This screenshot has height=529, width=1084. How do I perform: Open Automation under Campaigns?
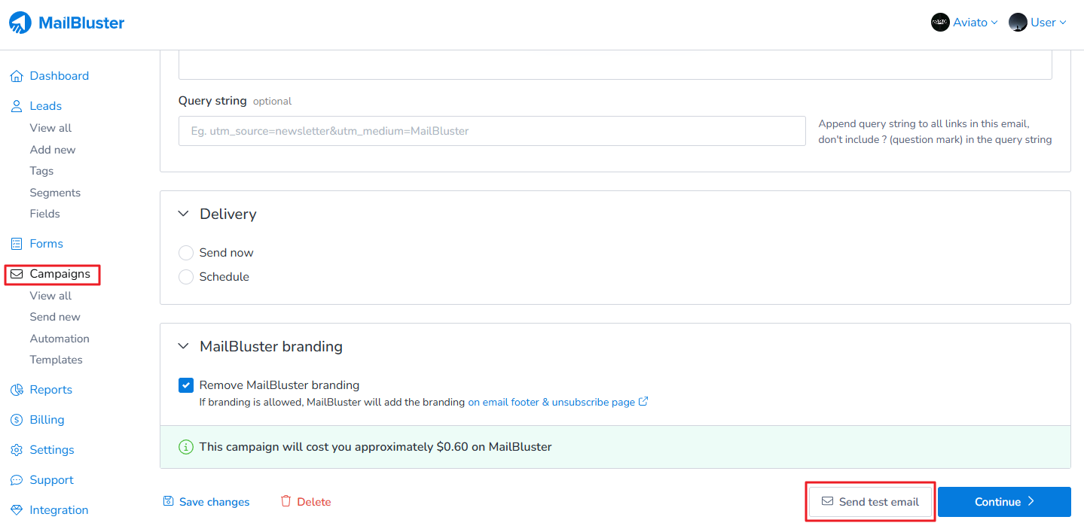(60, 339)
